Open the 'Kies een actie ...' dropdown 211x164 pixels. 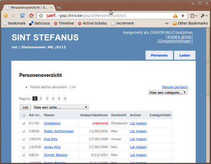pyautogui.click(x=61, y=107)
